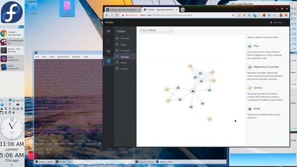The width and height of the screenshot is (297, 167).
Task: Open the Home folder icon on the desktop
Action: point(33,8)
